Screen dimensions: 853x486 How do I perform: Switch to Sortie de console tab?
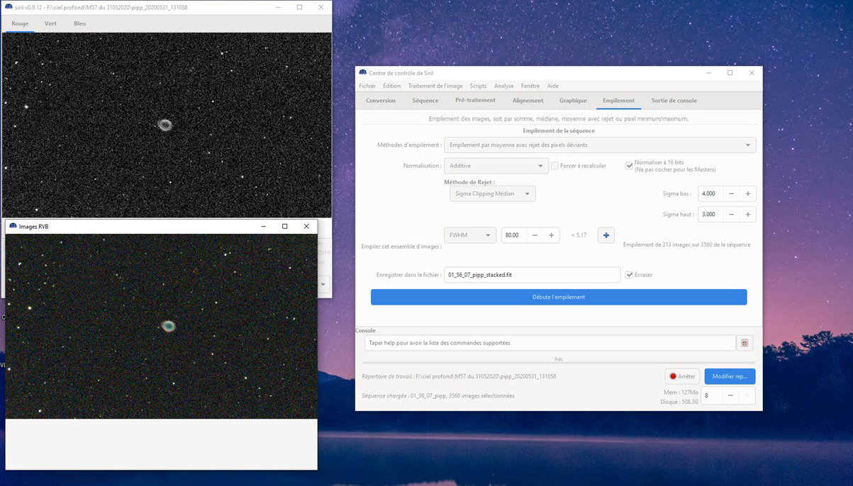click(674, 101)
